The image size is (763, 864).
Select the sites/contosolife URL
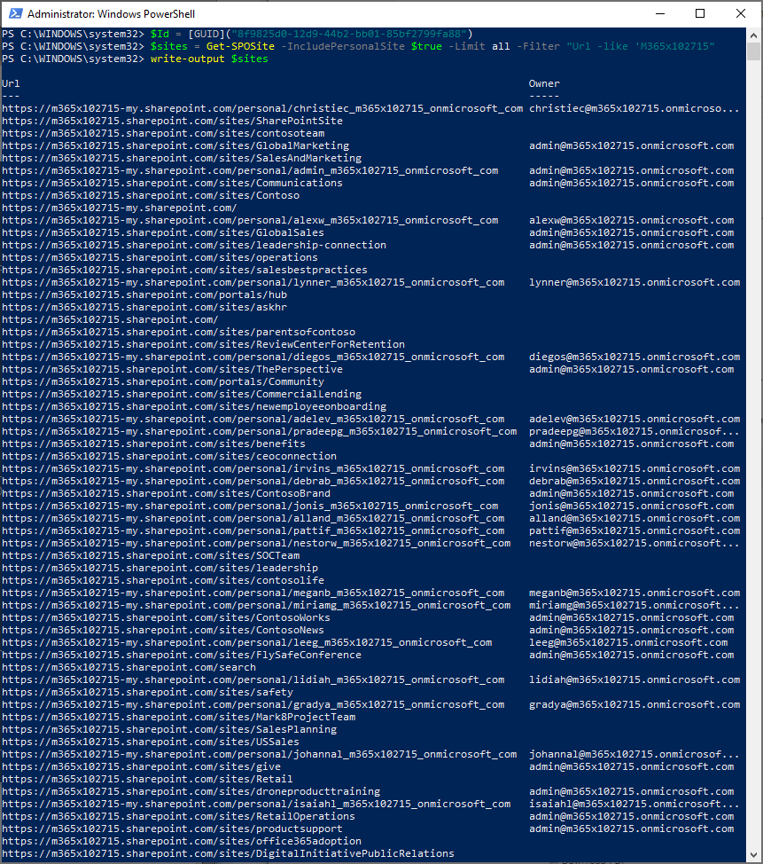click(x=163, y=580)
